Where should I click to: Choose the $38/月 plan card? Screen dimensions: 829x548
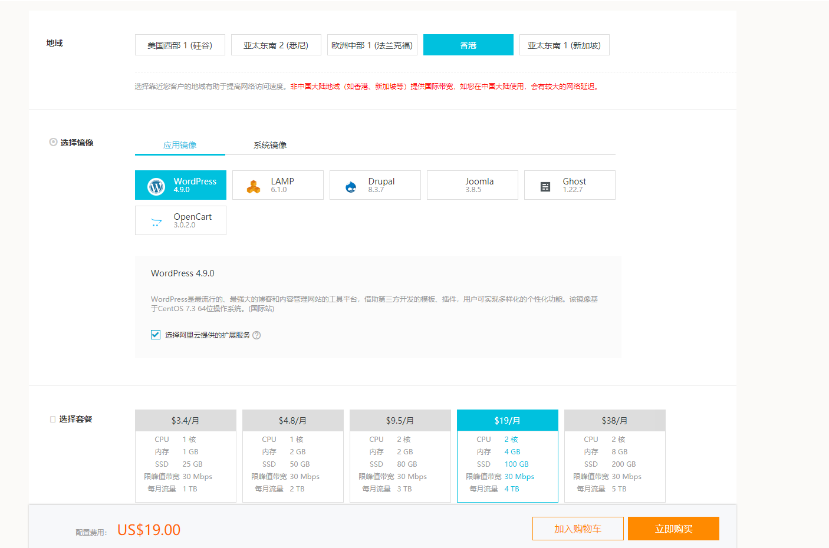615,456
